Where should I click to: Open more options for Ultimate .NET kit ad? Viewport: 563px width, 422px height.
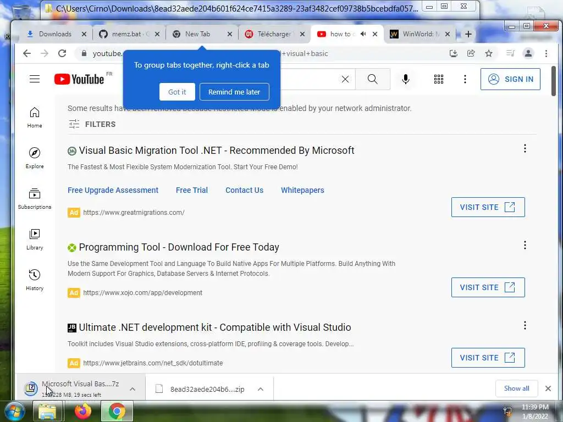[x=525, y=325]
